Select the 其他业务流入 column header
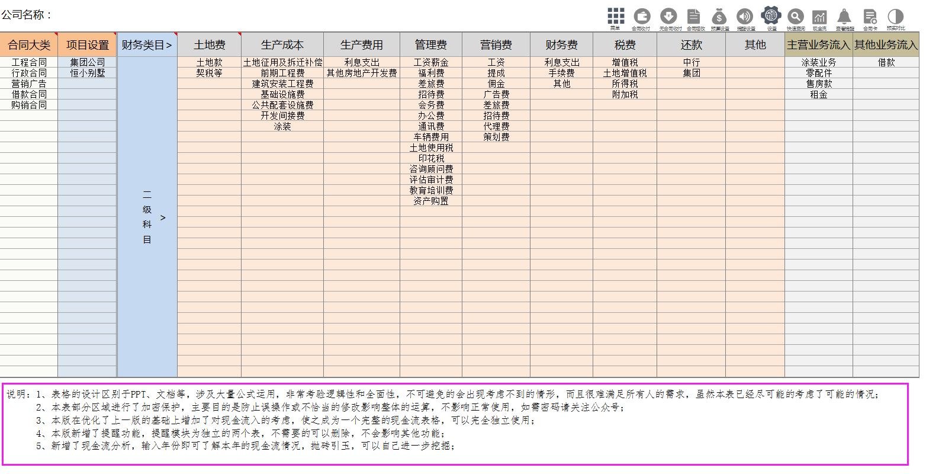Viewport: 939px width, 474px height. (886, 45)
